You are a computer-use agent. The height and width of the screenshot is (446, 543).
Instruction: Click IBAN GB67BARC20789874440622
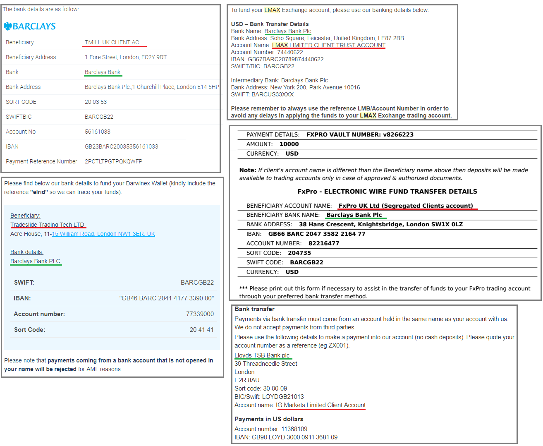tap(285, 59)
